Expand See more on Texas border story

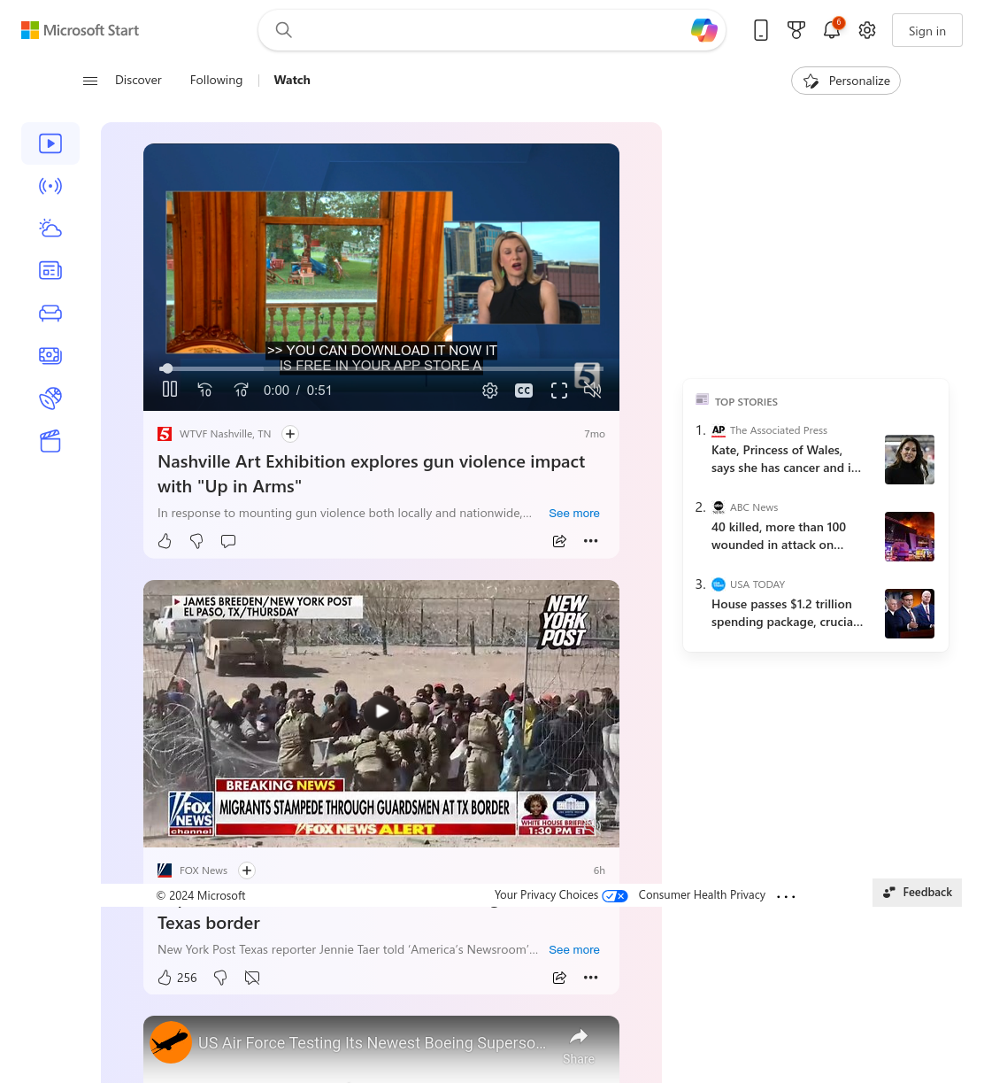574,950
